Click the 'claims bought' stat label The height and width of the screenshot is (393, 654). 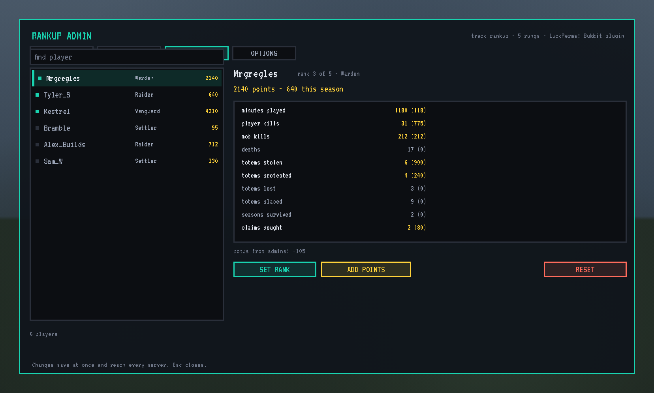click(x=262, y=228)
